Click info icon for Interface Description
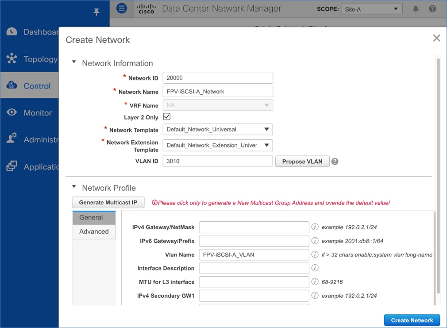The height and width of the screenshot is (328, 447). click(x=315, y=268)
